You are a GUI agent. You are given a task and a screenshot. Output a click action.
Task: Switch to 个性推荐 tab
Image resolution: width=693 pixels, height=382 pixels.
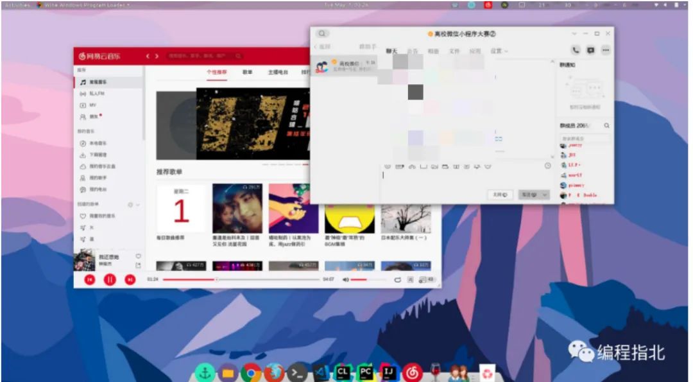(217, 72)
